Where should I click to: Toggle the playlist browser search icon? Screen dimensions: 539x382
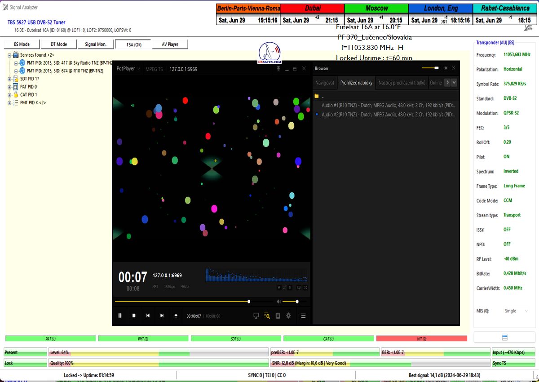pyautogui.click(x=267, y=315)
